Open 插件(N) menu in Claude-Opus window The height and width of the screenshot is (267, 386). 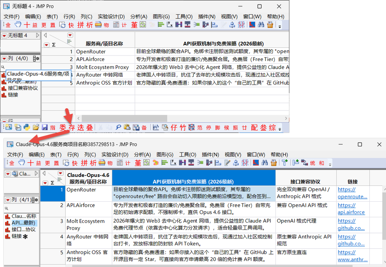coord(210,155)
